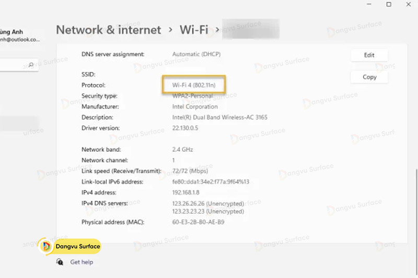Click the blurred network name in breadcrumb
418x278 pixels.
click(x=250, y=29)
